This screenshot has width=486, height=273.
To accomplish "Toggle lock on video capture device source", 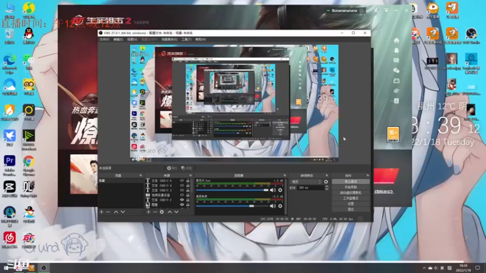I will [188, 195].
